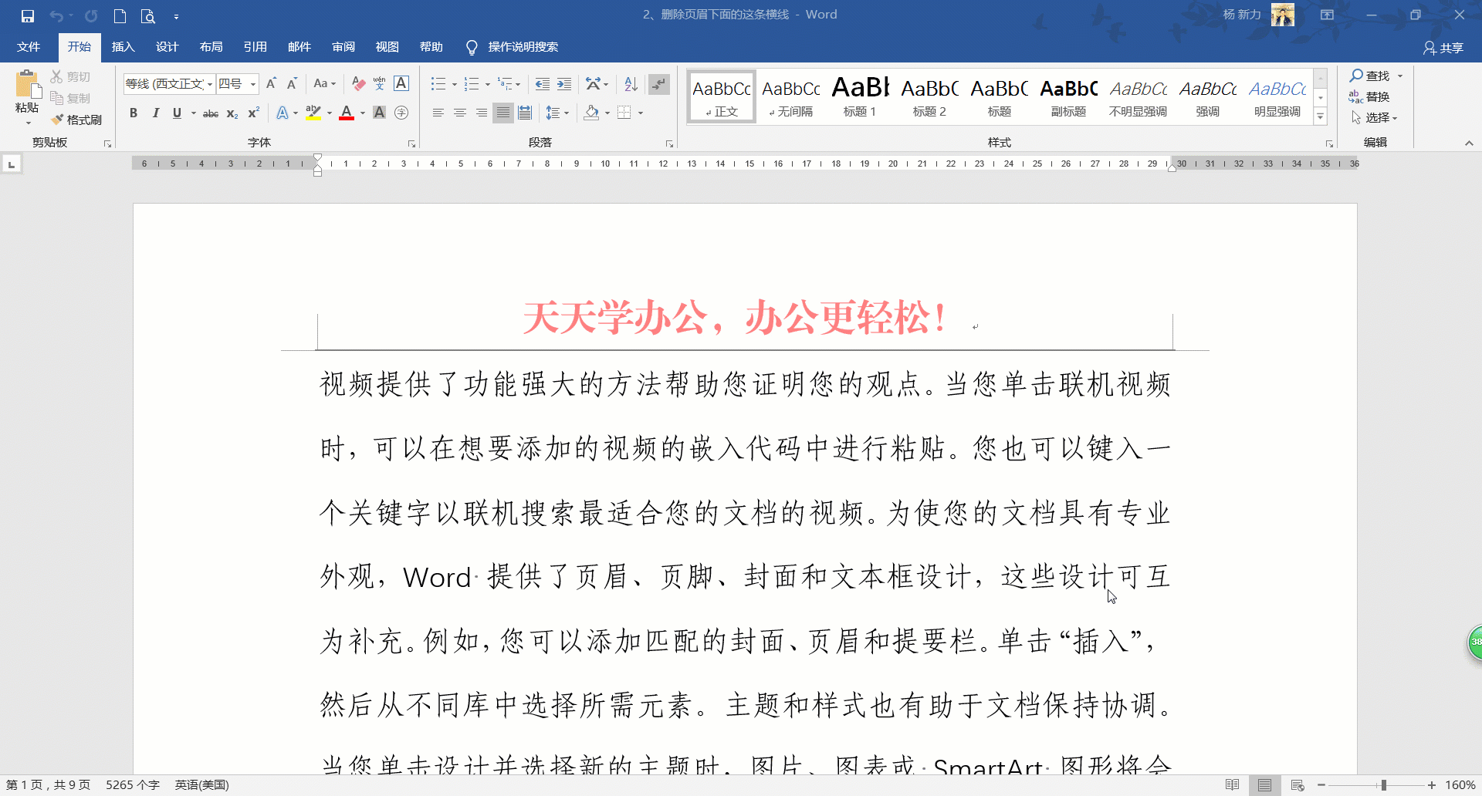Align the paragraph to the left
The image size is (1482, 796).
click(438, 113)
